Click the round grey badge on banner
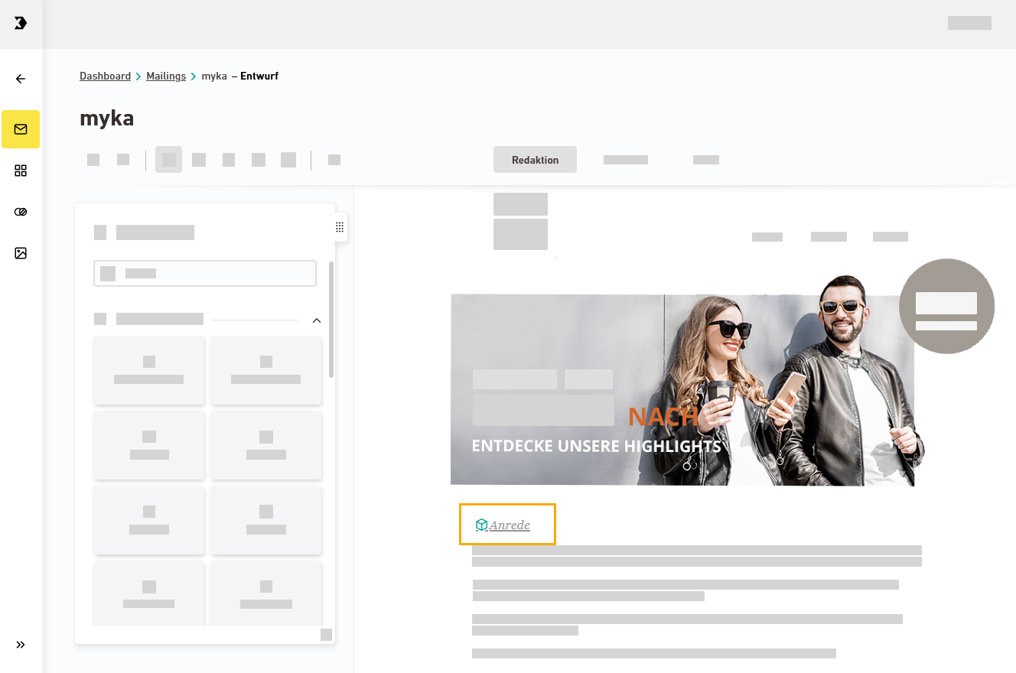 946,306
